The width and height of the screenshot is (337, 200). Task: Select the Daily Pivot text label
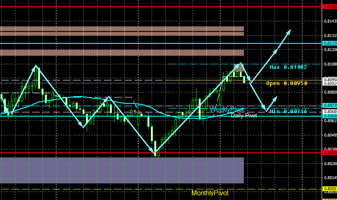[x=244, y=116]
